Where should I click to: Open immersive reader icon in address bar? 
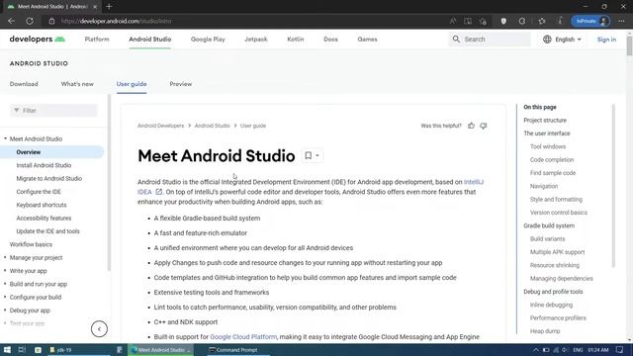tap(468, 21)
